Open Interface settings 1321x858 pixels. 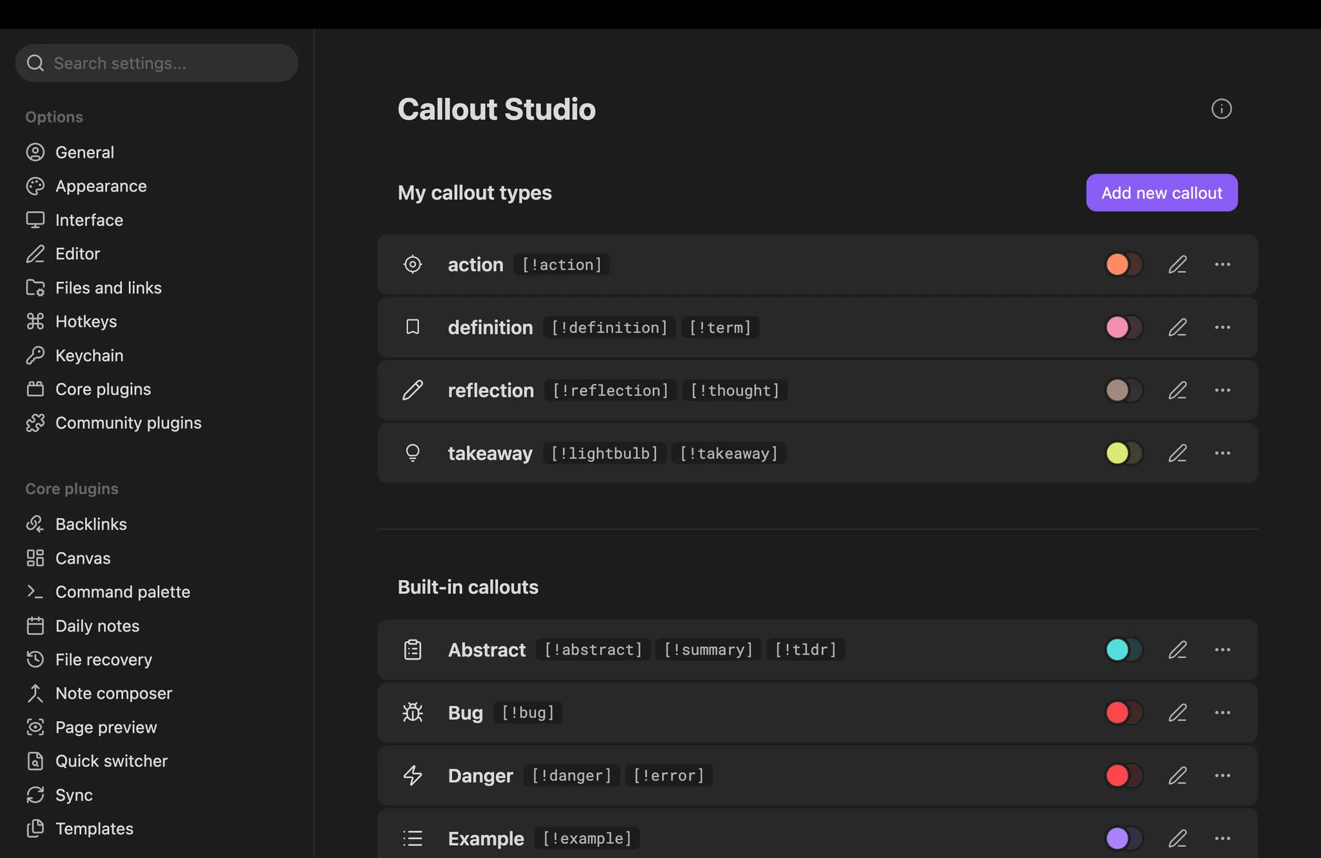[x=89, y=220]
